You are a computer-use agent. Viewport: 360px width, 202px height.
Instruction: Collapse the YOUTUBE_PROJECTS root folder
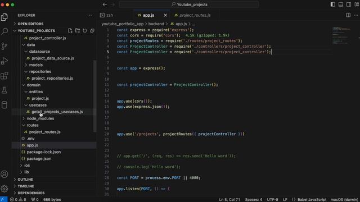pos(36,31)
